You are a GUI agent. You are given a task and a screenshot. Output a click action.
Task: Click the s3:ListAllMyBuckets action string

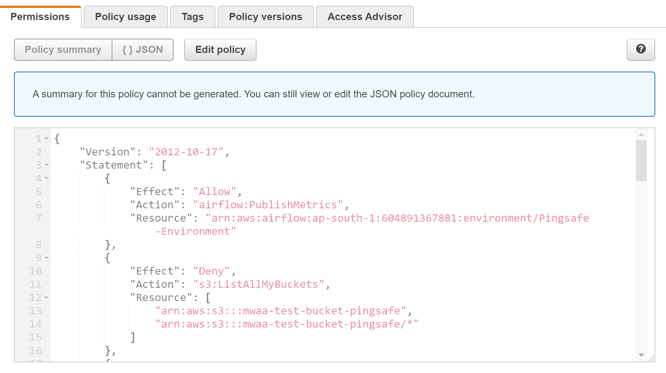(x=258, y=284)
